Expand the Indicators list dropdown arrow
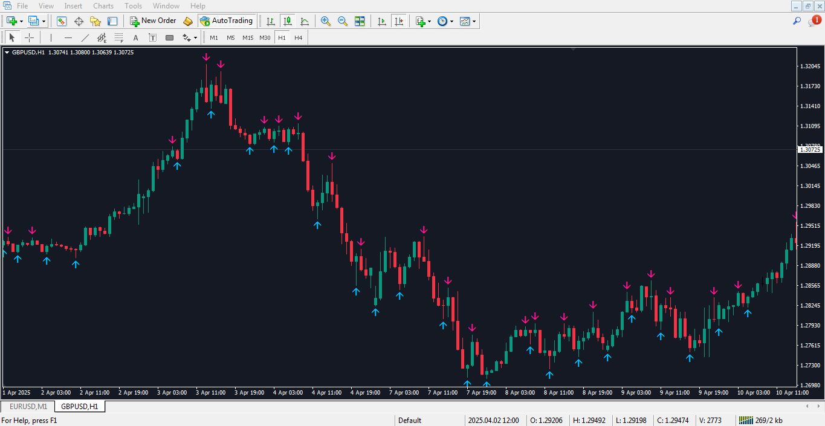The image size is (825, 426). pos(429,21)
